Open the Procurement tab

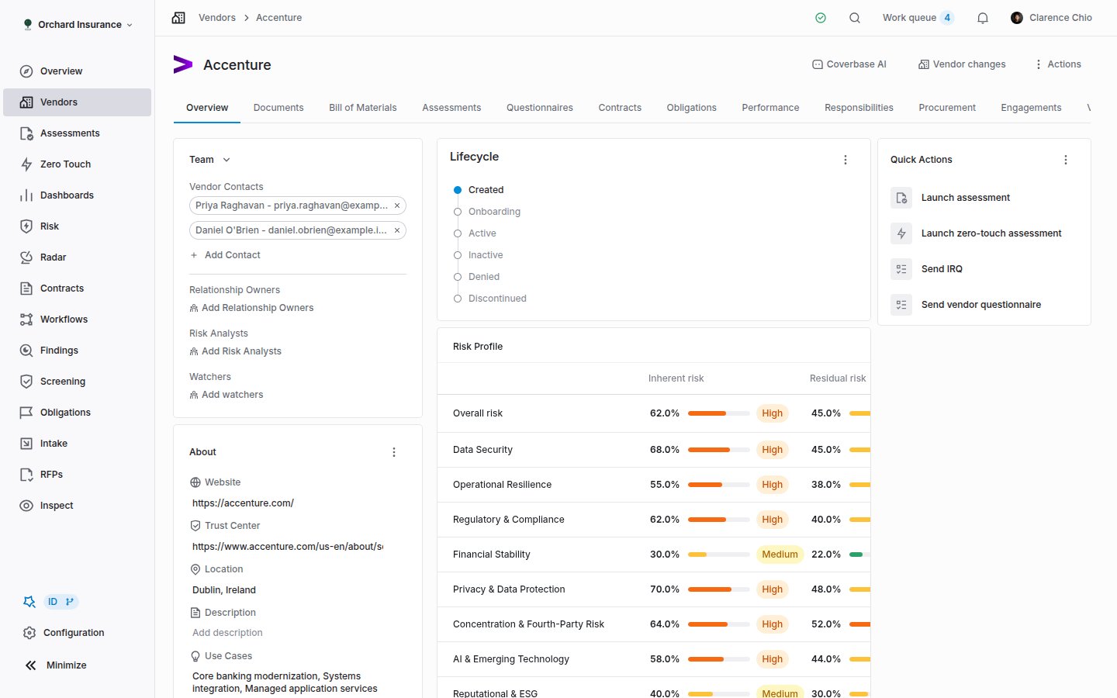[947, 108]
